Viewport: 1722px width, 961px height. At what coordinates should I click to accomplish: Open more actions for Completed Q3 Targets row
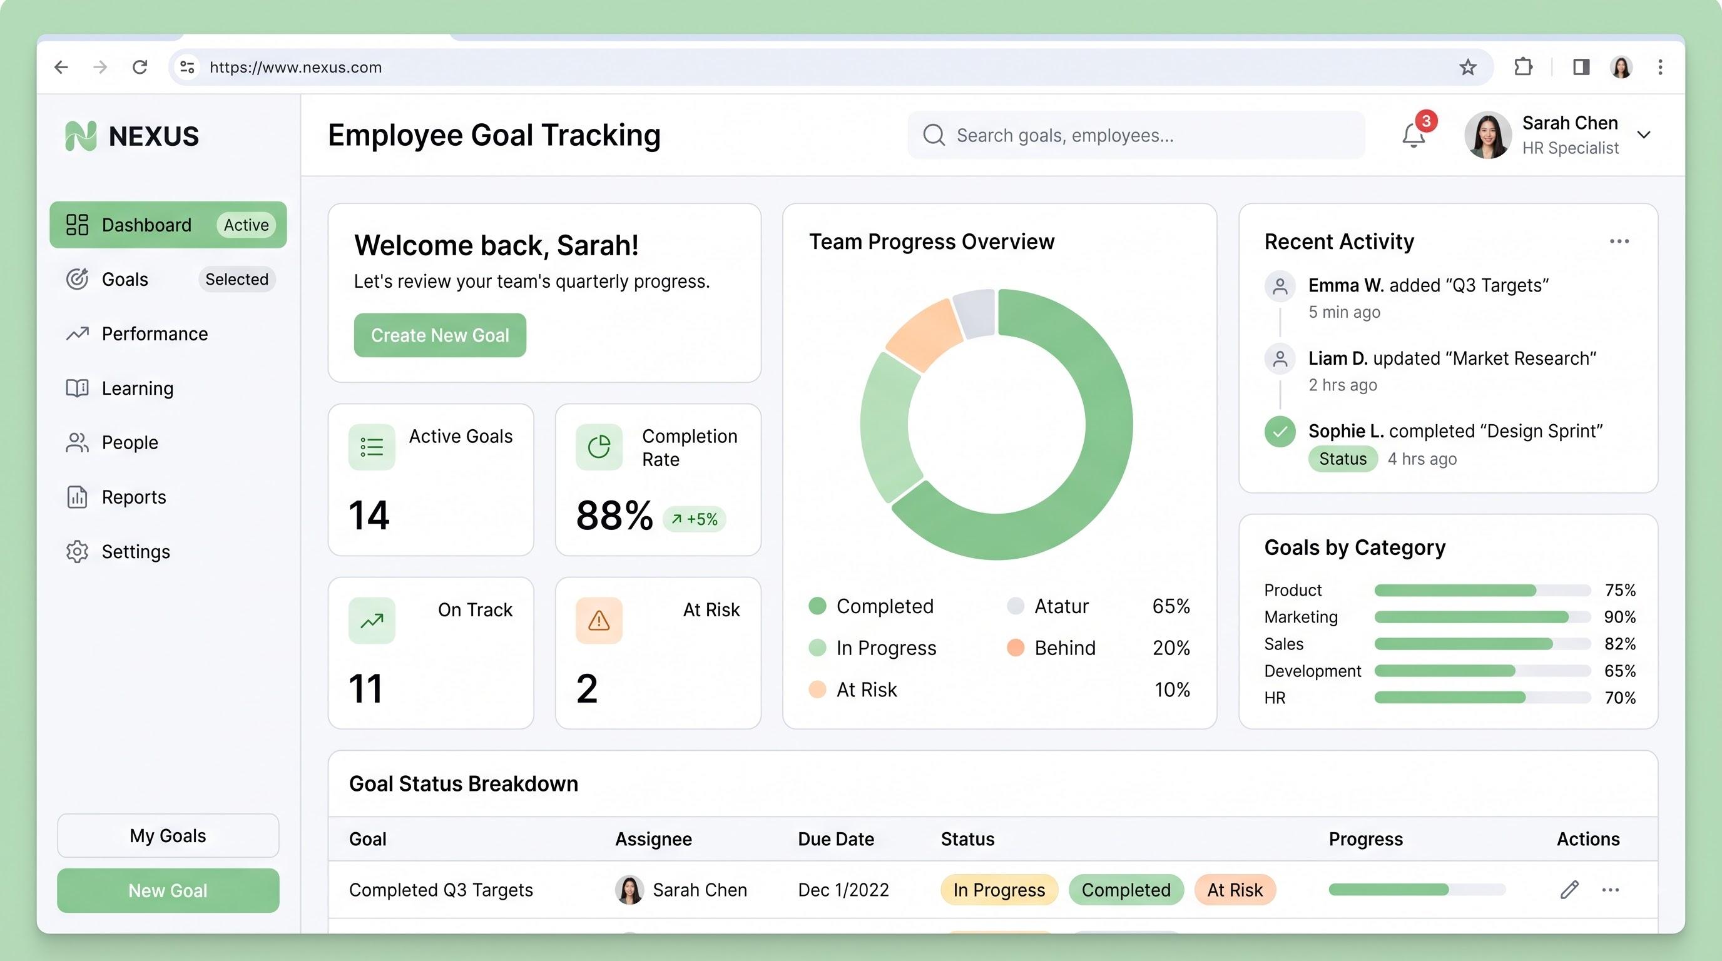pos(1611,890)
